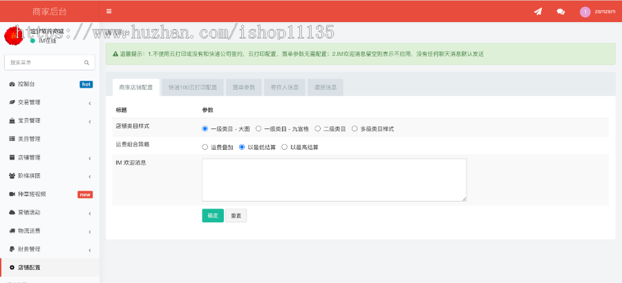Screen dimensions: 622x283
Task: Switch to 寄件人信息 tab
Action: point(283,88)
